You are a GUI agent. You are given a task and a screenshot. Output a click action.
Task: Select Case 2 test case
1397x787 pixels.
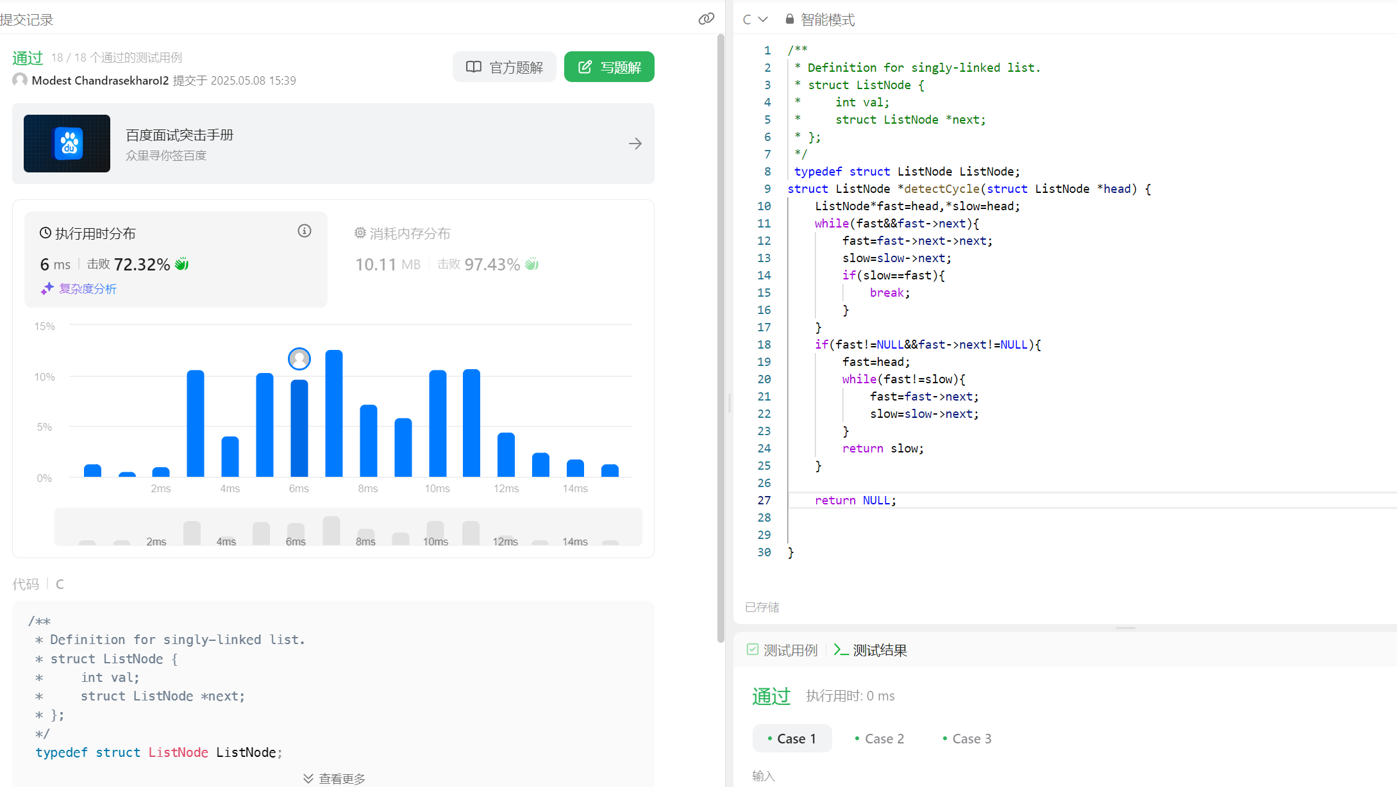coord(880,738)
